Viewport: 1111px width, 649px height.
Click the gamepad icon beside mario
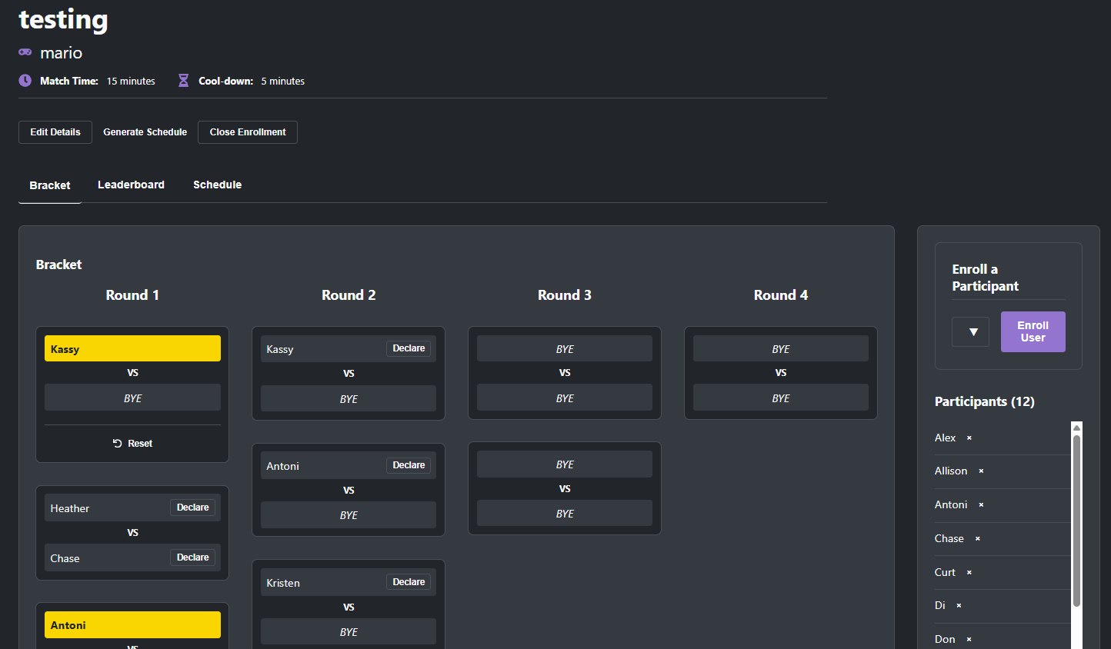[x=25, y=52]
